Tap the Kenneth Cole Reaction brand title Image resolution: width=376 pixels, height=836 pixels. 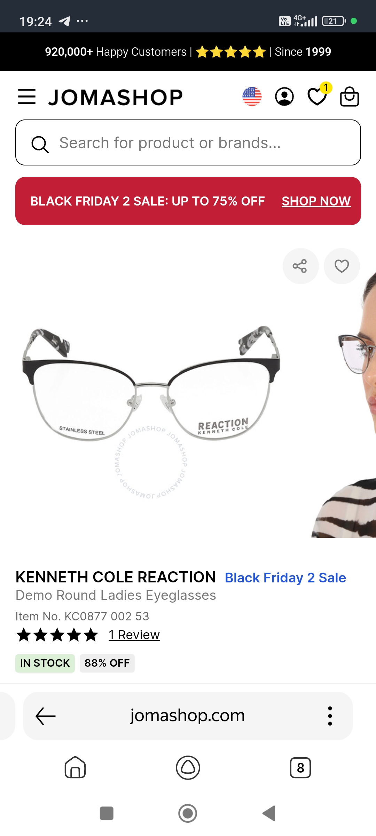point(116,577)
